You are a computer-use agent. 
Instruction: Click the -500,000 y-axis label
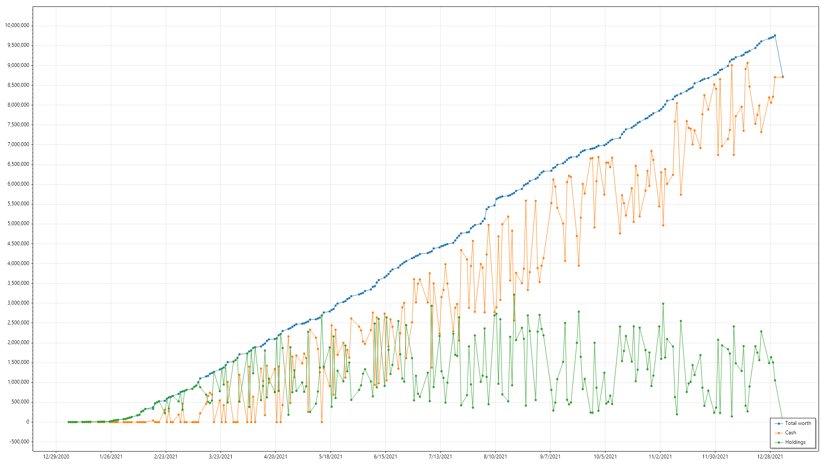click(x=18, y=442)
